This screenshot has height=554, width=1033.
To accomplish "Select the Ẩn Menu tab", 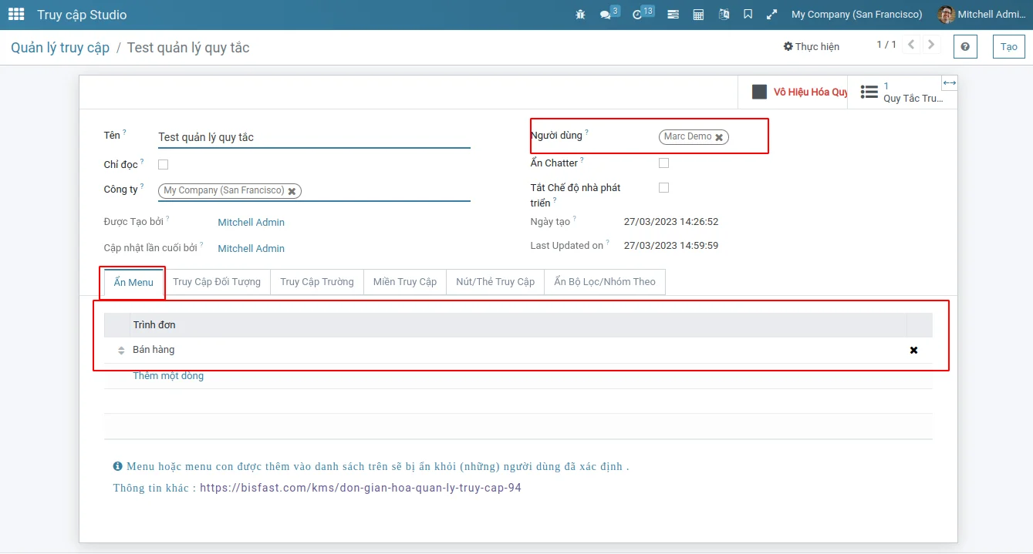I will point(133,282).
